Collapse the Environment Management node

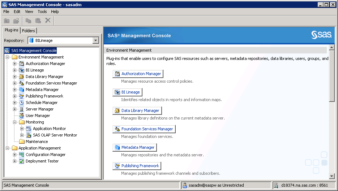[7, 57]
